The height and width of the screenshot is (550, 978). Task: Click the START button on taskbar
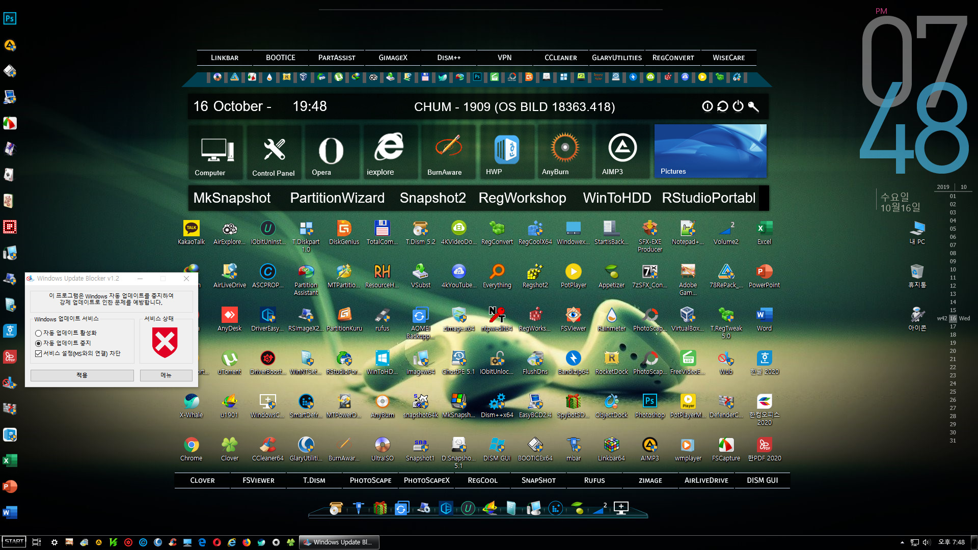(14, 542)
